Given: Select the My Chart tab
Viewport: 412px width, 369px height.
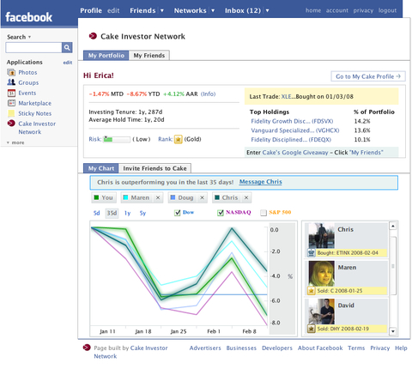Looking at the screenshot, I should tap(101, 168).
